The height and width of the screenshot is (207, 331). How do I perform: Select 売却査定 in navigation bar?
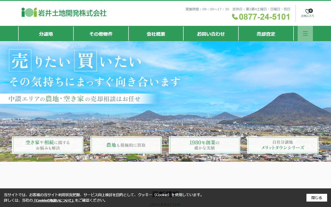[x=266, y=34]
